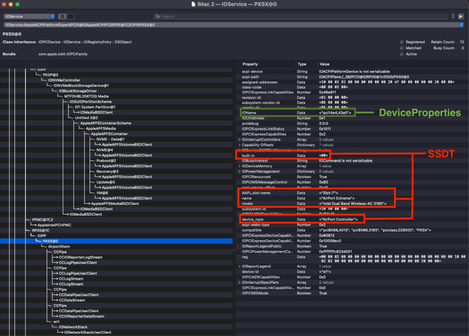
Task: Select MTFDHBL256TDQ Media in the tree
Action: click(x=86, y=96)
